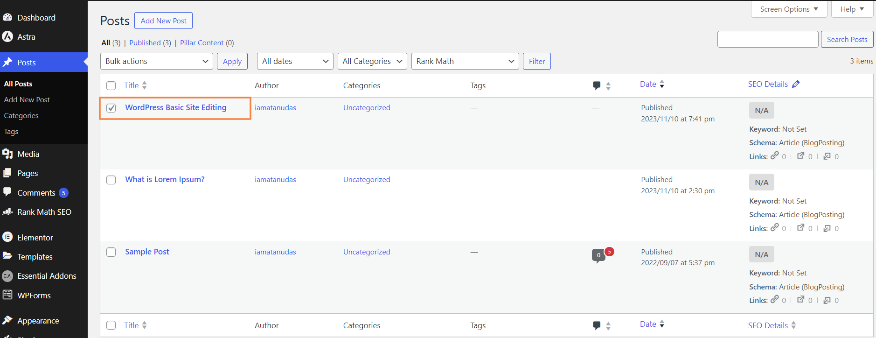Expand the Help panel
Viewport: 876px width, 338px height.
852,9
